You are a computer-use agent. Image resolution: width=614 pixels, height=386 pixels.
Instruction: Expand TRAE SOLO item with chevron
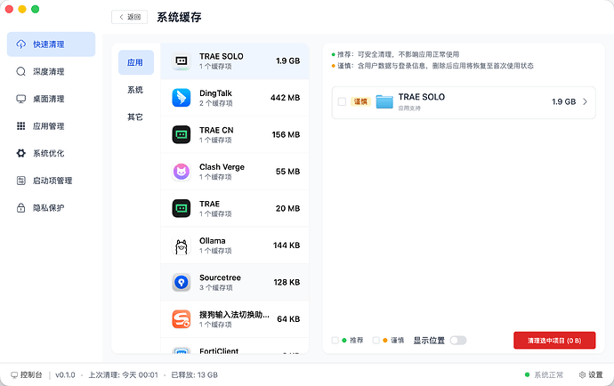click(x=585, y=101)
